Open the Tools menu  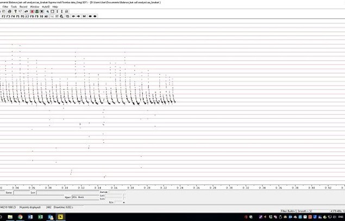pyautogui.click(x=14, y=6)
